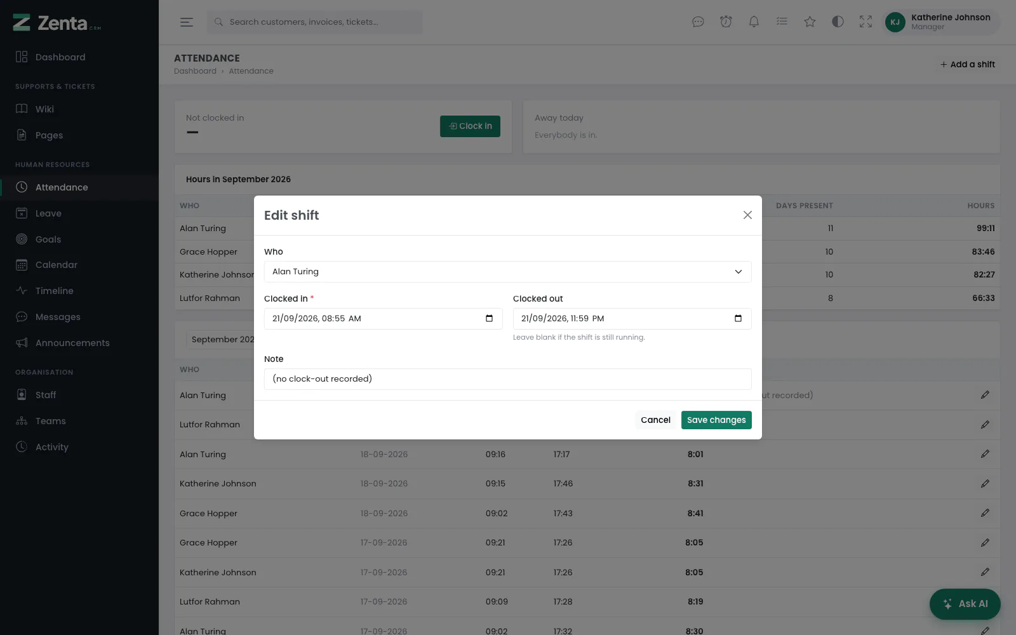
Task: Open the task list icon in header
Action: coord(782,22)
